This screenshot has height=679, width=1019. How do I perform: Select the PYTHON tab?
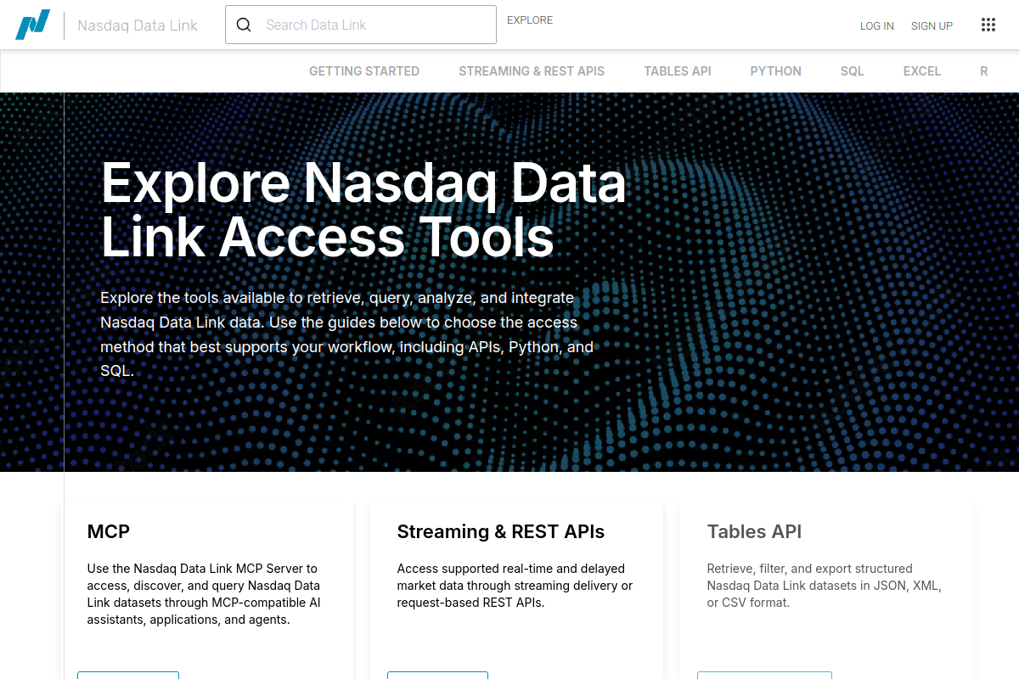click(x=776, y=71)
